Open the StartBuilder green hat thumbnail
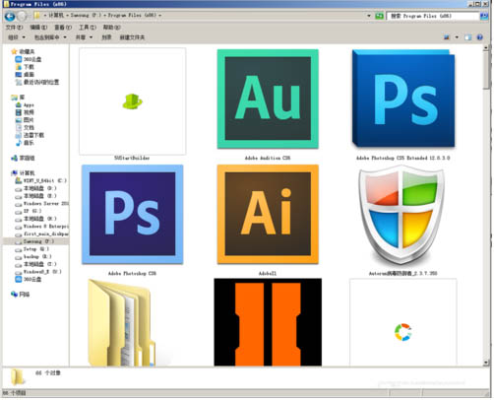The width and height of the screenshot is (494, 400). pyautogui.click(x=132, y=101)
